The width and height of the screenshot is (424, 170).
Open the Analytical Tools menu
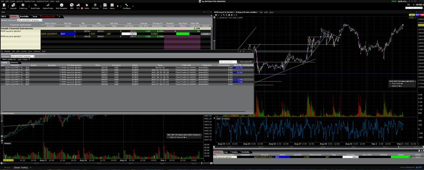(x=43, y=1)
